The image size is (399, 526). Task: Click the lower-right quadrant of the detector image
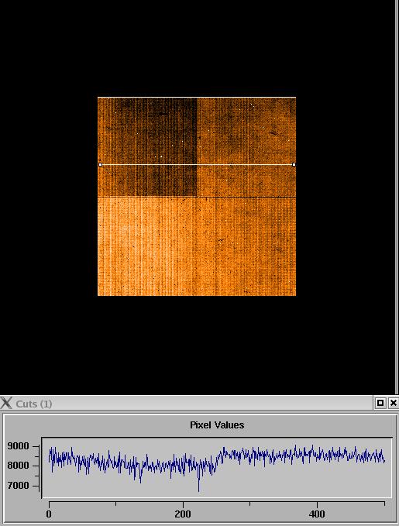246,246
